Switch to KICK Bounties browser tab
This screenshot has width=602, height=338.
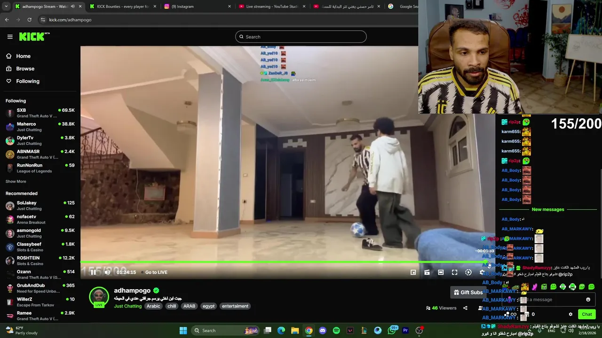(123, 7)
